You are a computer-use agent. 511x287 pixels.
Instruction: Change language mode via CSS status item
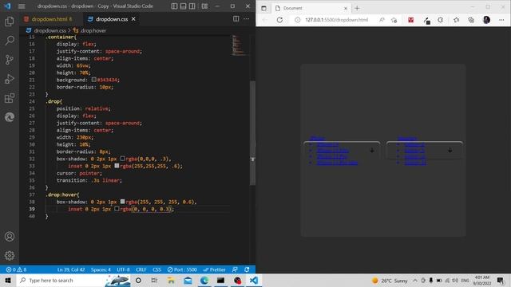coord(156,269)
